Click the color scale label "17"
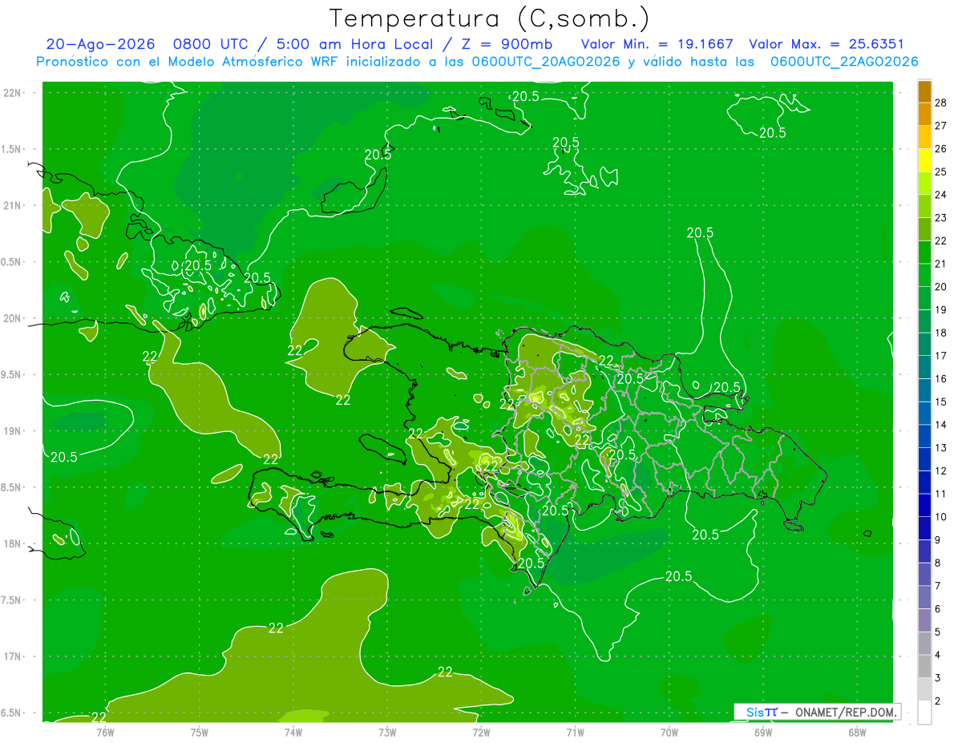This screenshot has width=962, height=743. (941, 356)
